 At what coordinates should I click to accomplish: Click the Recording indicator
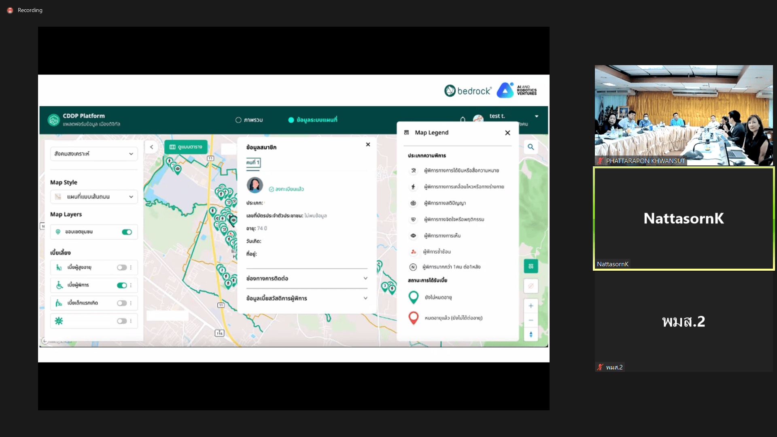[x=25, y=10]
